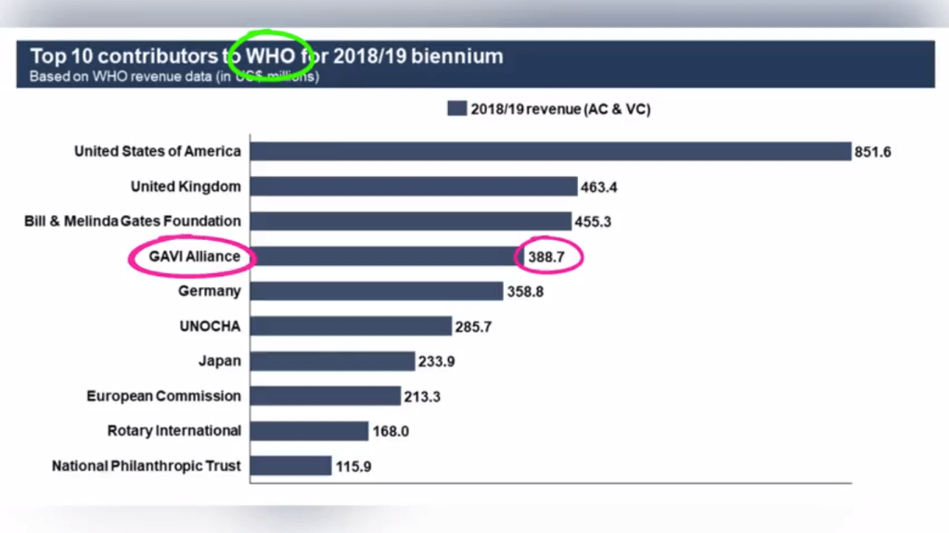Select the Japan bar
The image size is (949, 533).
pyautogui.click(x=332, y=362)
